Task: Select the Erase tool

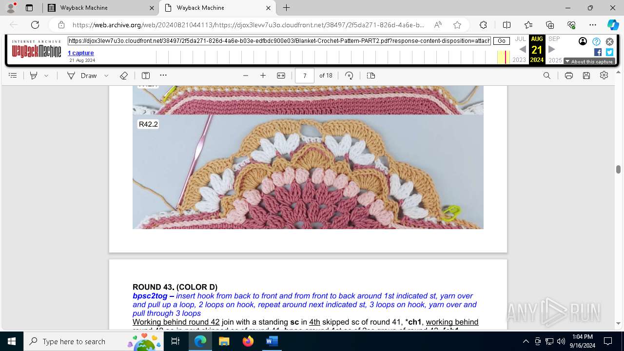Action: tap(124, 76)
